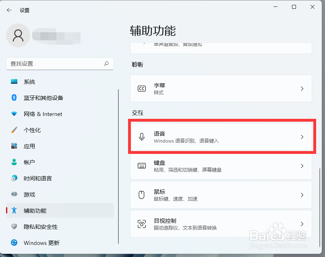
Task: Click the sidebar vertical scrollbar
Action: 118,167
